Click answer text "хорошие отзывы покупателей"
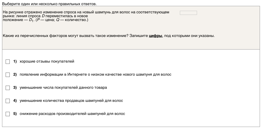This screenshot has height=129, width=262. (x=47, y=62)
